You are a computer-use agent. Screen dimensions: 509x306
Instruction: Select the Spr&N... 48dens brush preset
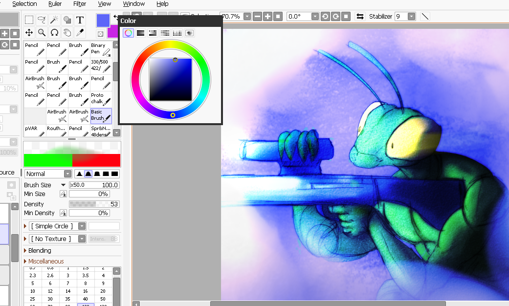coord(101,131)
